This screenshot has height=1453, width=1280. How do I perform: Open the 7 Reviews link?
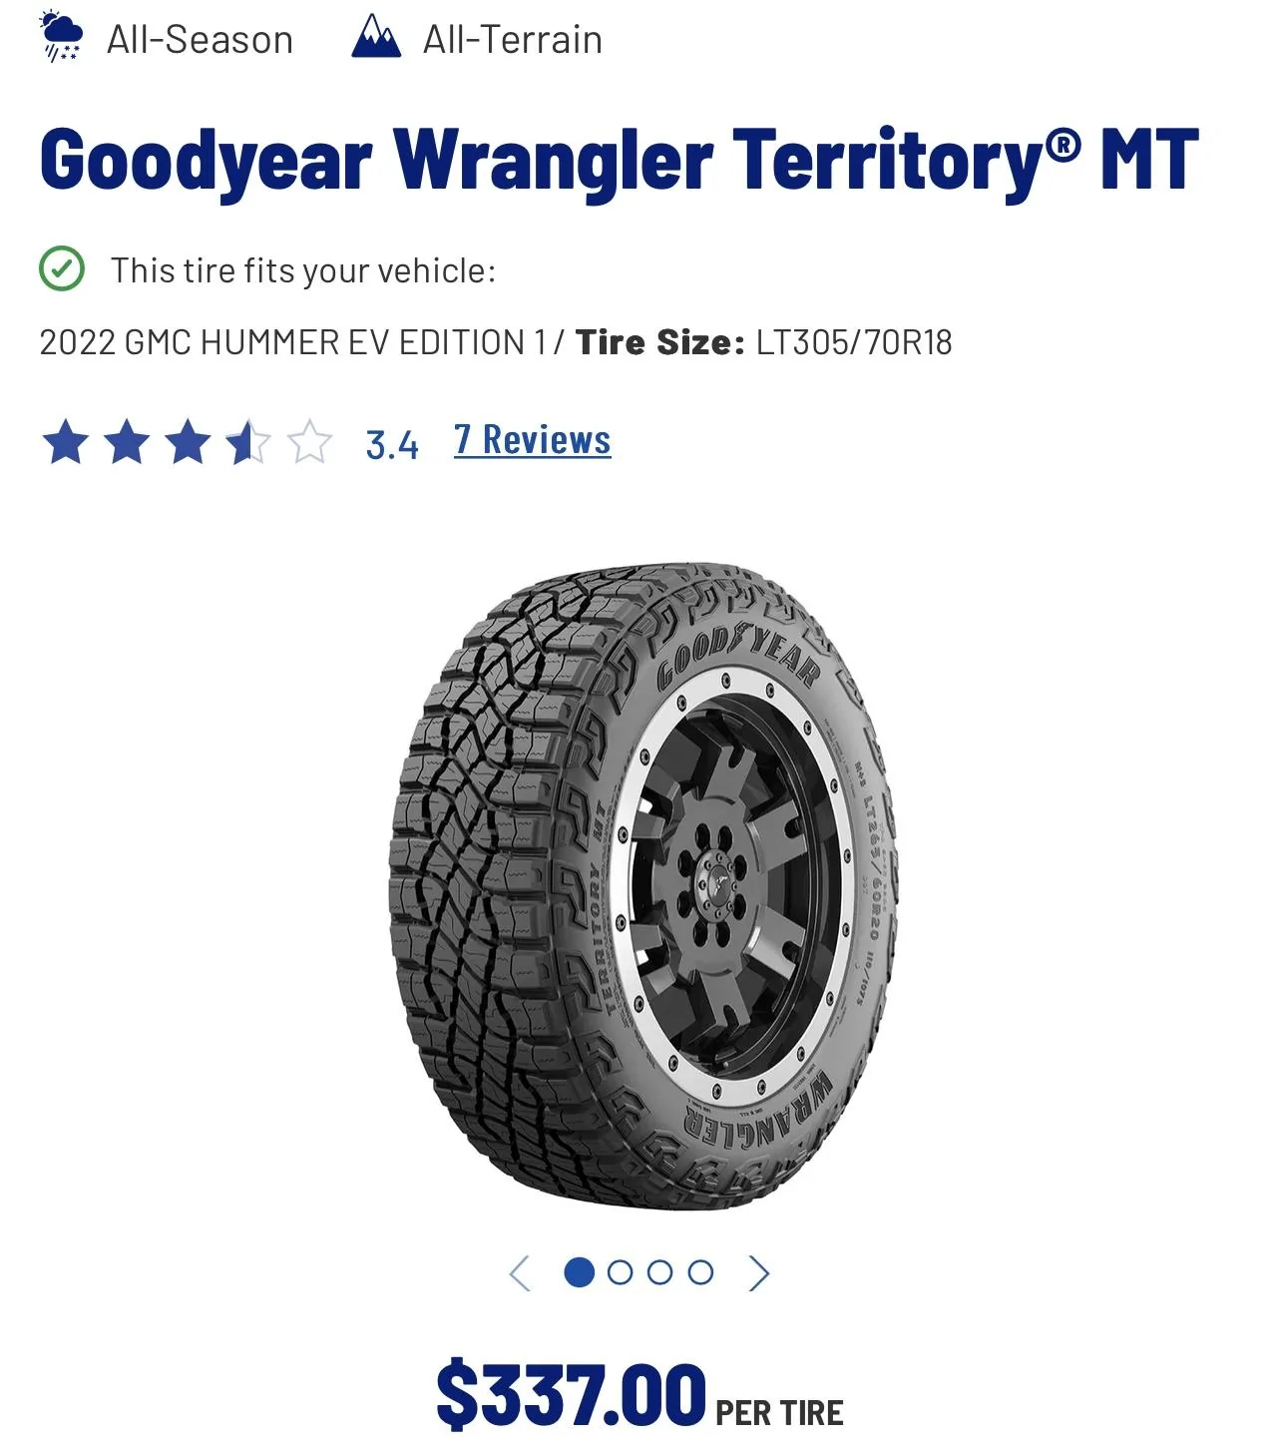click(533, 440)
